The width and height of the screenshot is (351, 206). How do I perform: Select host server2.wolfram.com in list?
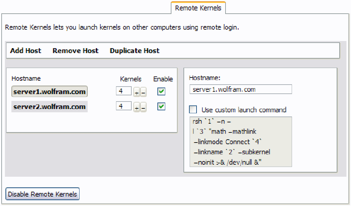tap(50, 106)
